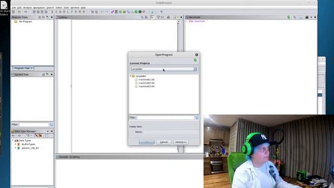The height and width of the screenshot is (188, 334).
Task: Select the generic_clib_64 archive
Action: [x=30, y=148]
